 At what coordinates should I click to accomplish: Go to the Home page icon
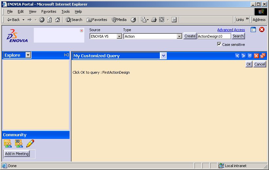coord(57,20)
